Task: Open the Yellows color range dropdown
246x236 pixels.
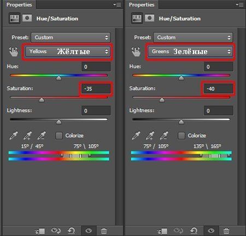Action: pyautogui.click(x=67, y=51)
